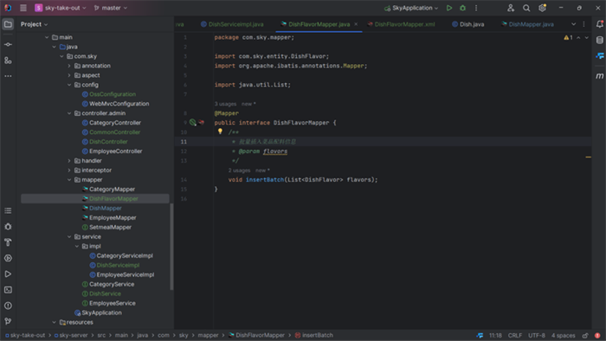The height and width of the screenshot is (341, 606).
Task: Collapse the config folder
Action: [69, 85]
